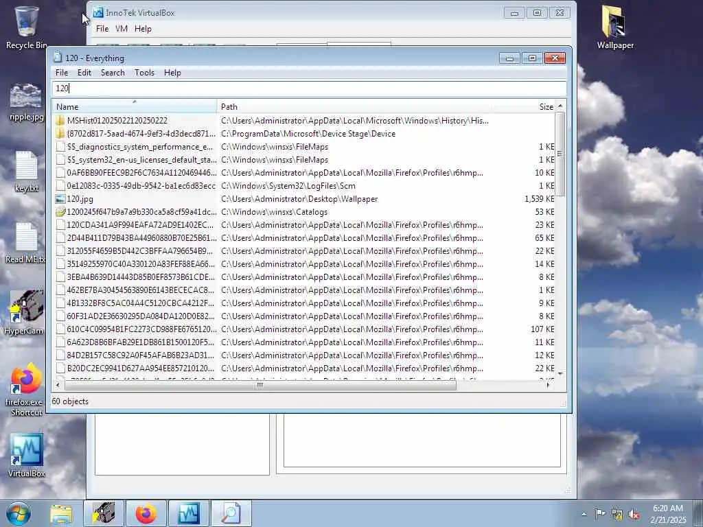Select B20DC2EC9941D627AA954EE857210120... row
Viewport: 703px width, 527px height.
coord(304,368)
